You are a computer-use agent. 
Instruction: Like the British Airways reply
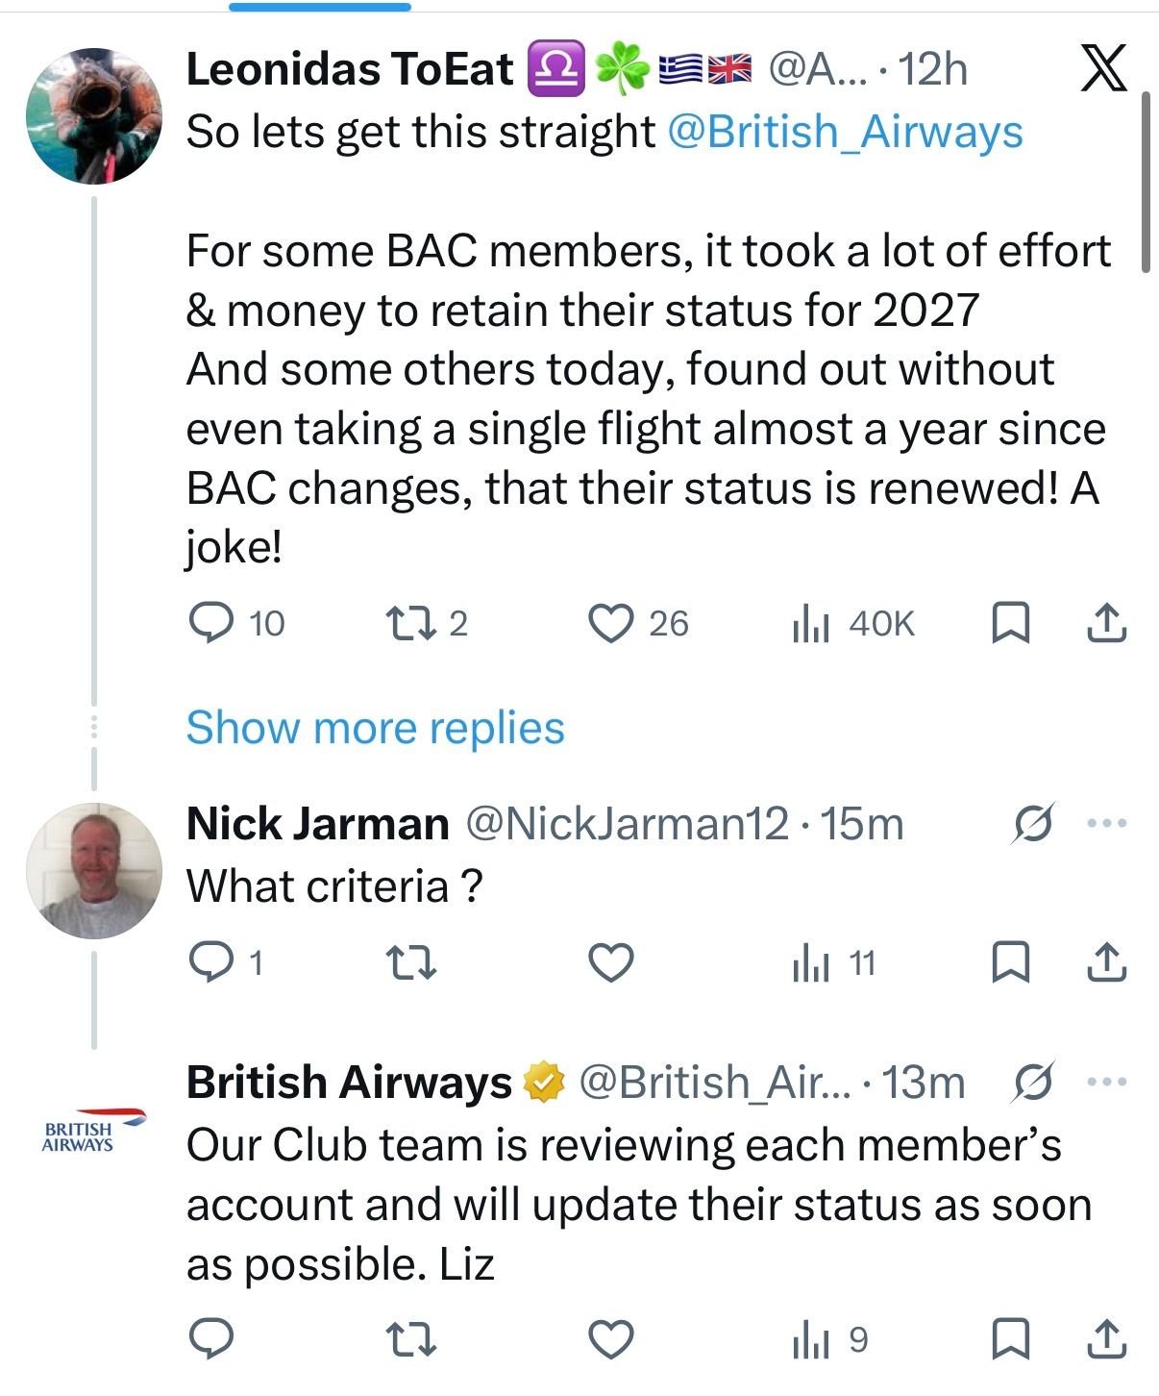[610, 1339]
